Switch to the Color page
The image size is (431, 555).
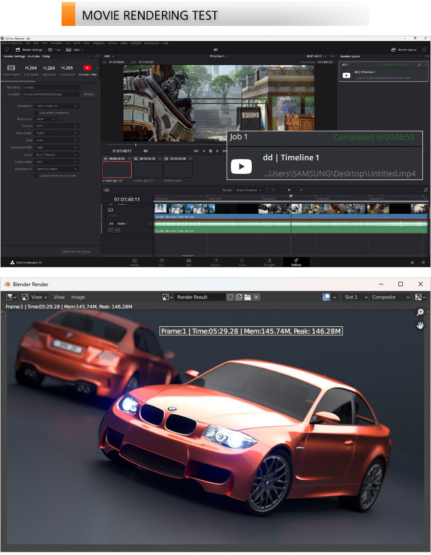(x=243, y=262)
